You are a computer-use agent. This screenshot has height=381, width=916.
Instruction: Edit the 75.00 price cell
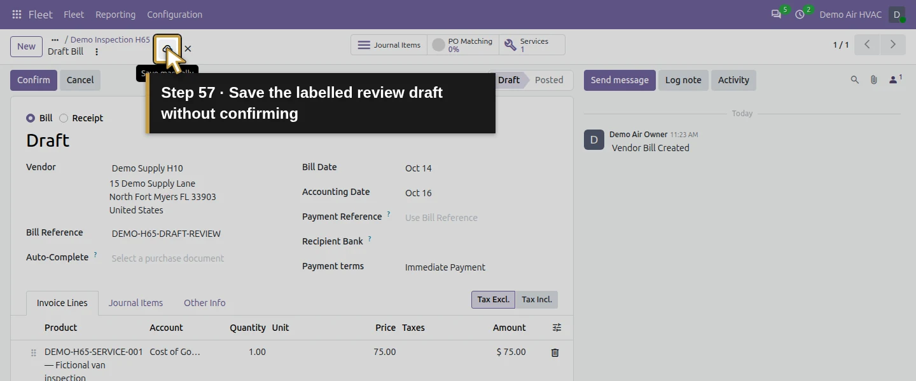pos(384,352)
